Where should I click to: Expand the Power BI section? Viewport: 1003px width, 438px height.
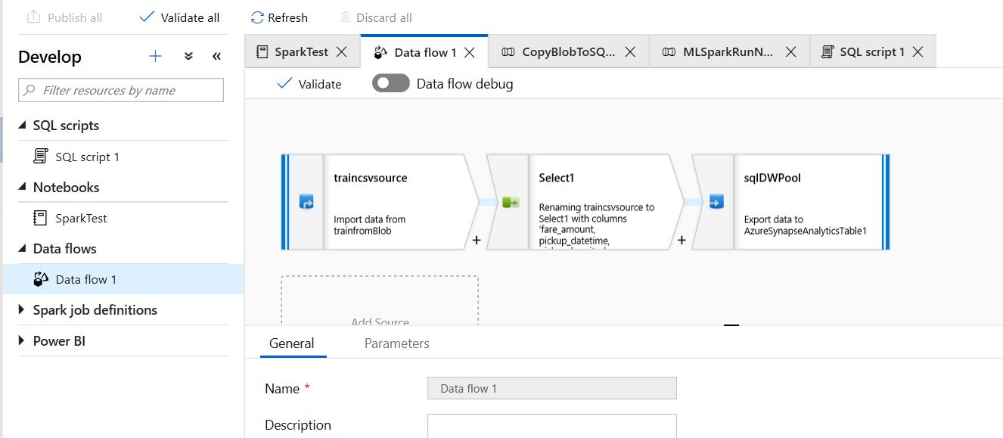coord(22,341)
